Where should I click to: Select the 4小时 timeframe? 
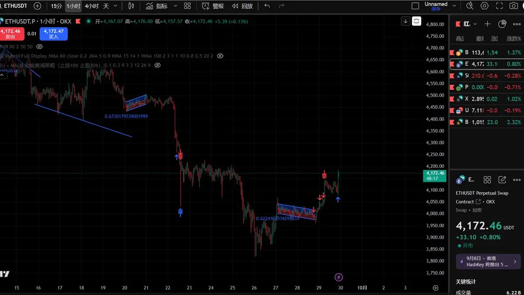(x=92, y=6)
